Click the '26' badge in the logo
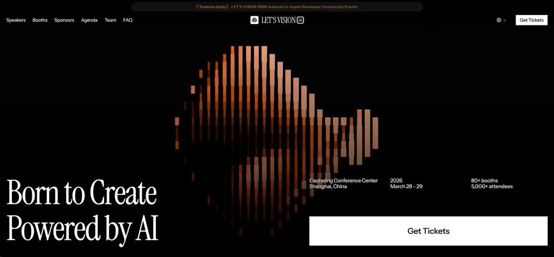Viewport: 554px width, 257px height. point(300,20)
